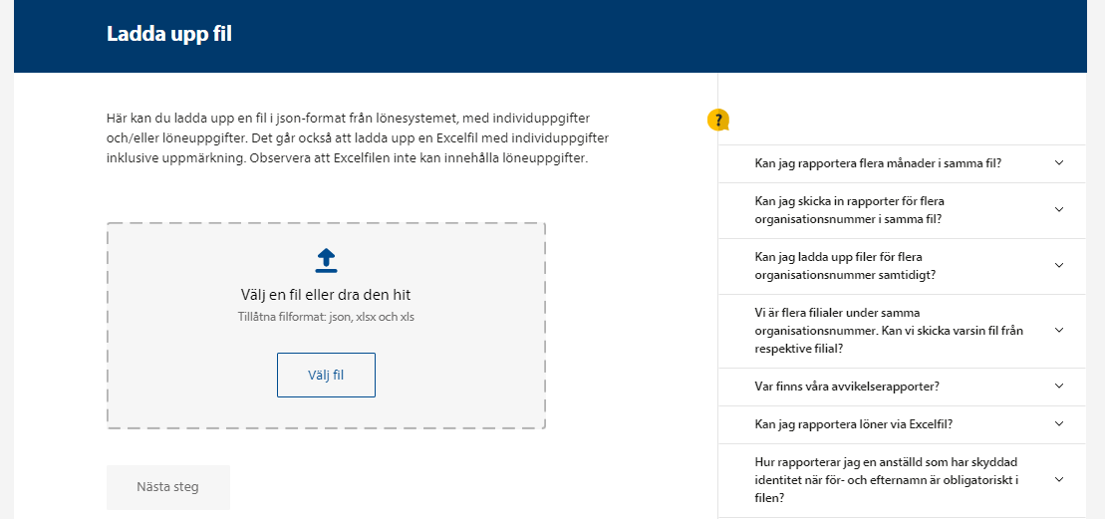Click the 'Välj en fil eller dra den hit' text
1105x519 pixels.
[x=326, y=295]
